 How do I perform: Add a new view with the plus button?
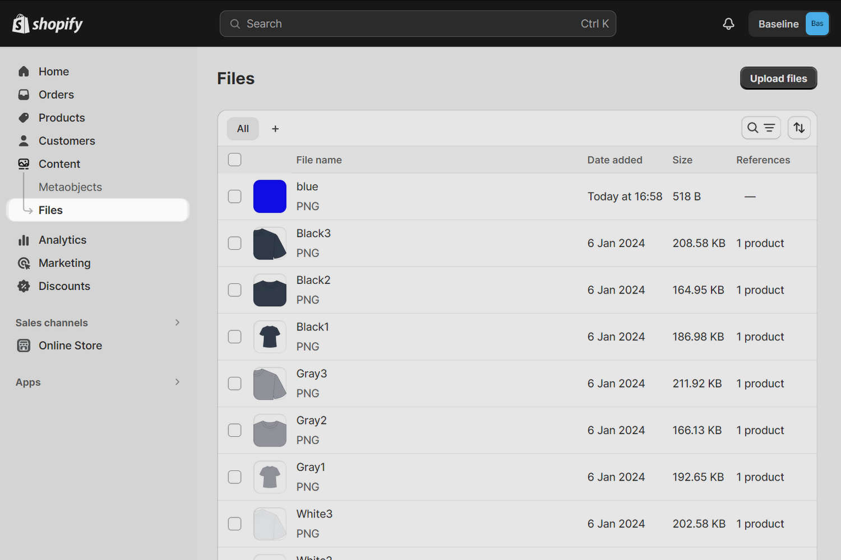(x=275, y=128)
